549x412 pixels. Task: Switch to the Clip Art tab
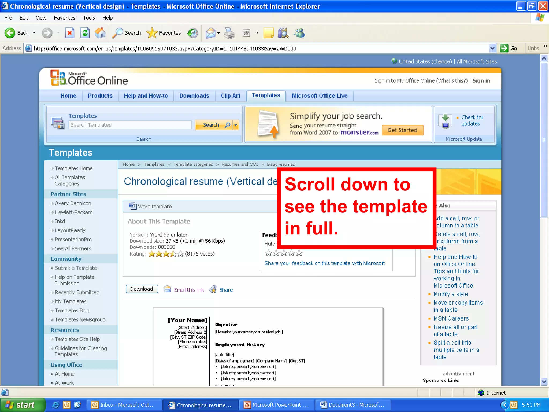coord(230,96)
